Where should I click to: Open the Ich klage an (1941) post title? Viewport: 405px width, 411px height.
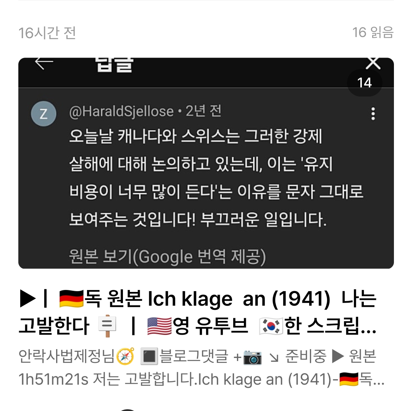(198, 312)
